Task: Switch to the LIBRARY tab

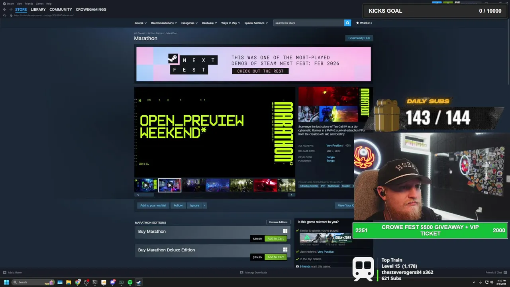Action: coord(38,10)
